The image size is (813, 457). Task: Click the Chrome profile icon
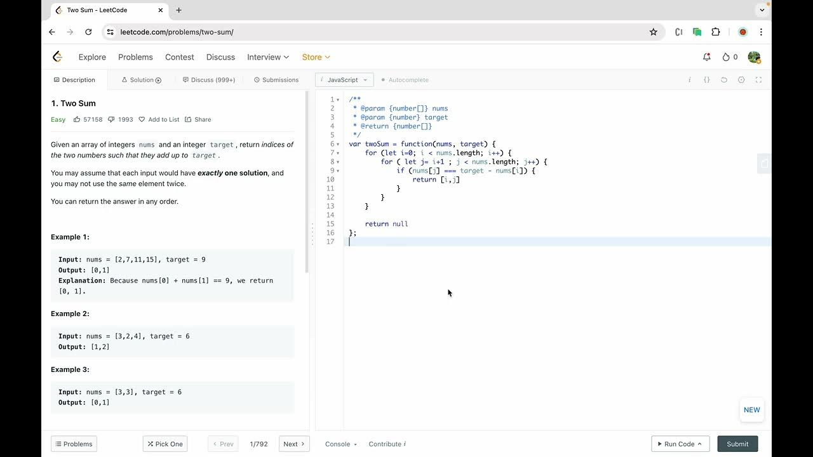(x=742, y=32)
